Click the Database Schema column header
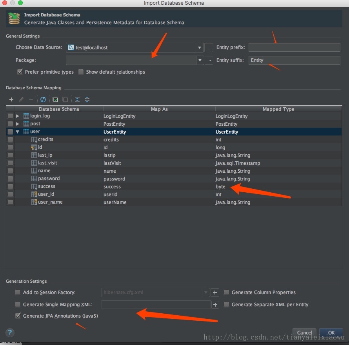The image size is (349, 345). (x=59, y=109)
